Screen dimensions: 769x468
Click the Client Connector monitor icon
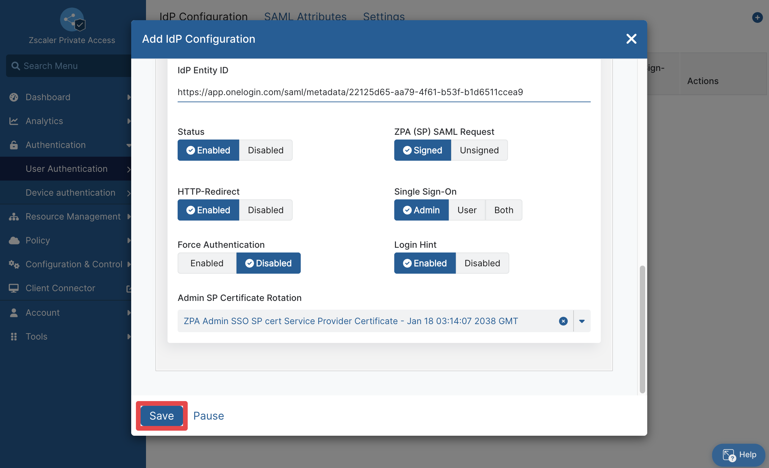[x=14, y=288]
